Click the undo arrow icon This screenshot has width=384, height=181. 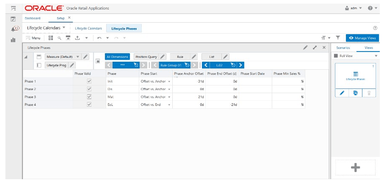click(99, 38)
